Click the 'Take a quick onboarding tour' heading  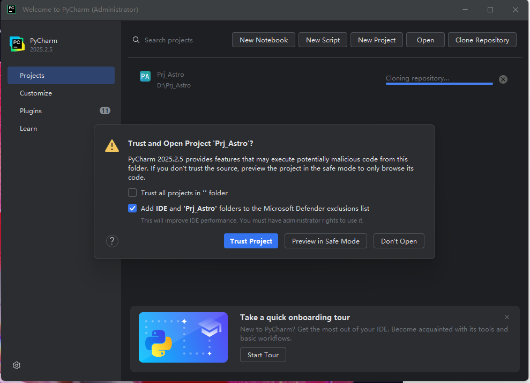click(x=295, y=318)
